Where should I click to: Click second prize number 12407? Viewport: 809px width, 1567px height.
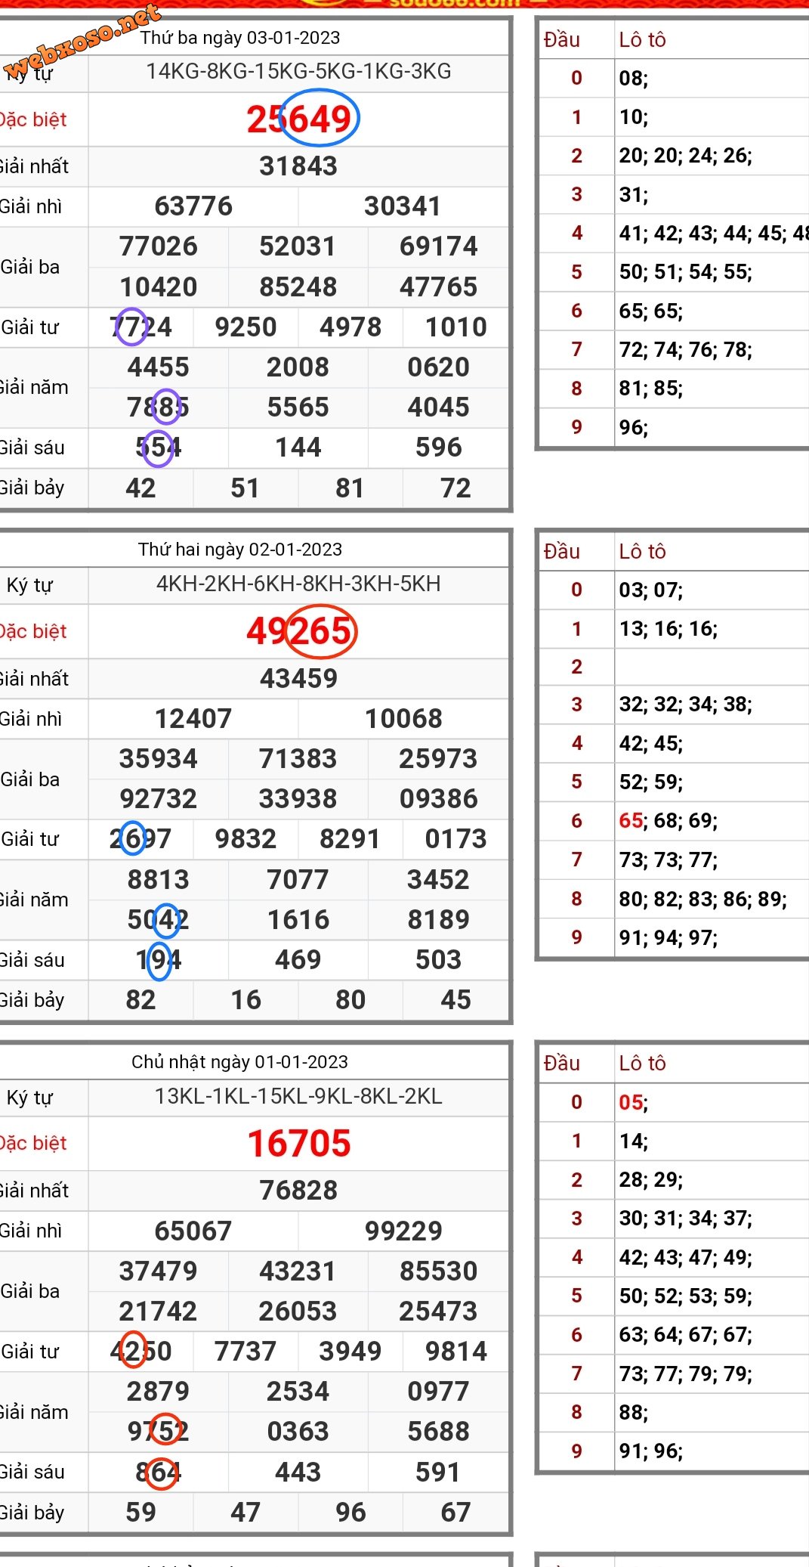(193, 719)
